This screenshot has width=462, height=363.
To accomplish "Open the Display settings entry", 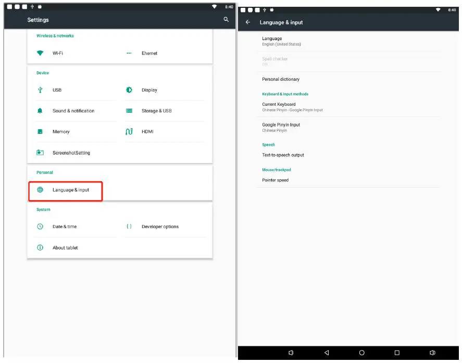I will pos(164,90).
